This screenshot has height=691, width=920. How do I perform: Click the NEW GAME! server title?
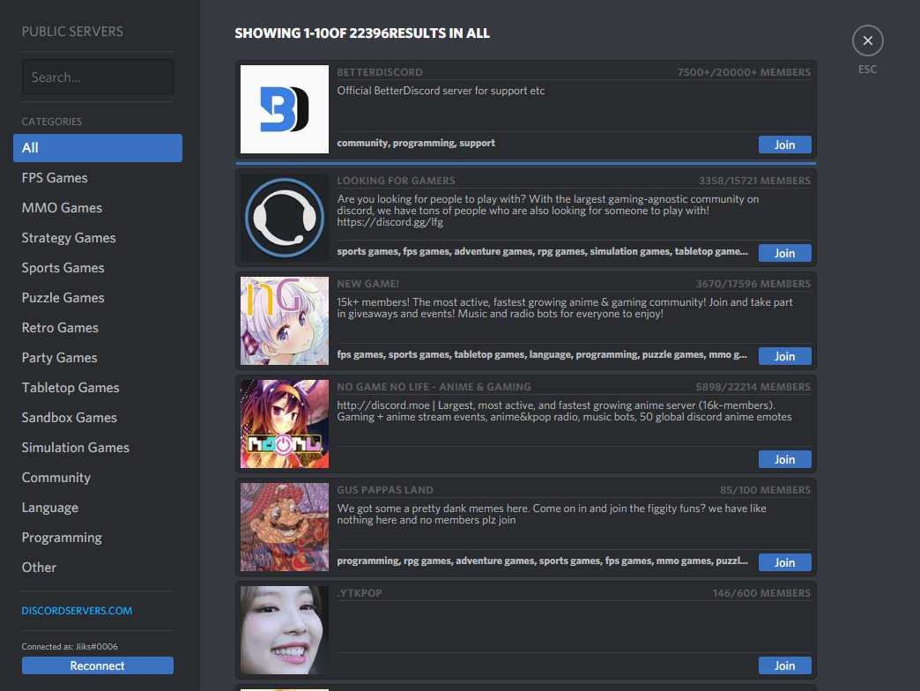367,284
